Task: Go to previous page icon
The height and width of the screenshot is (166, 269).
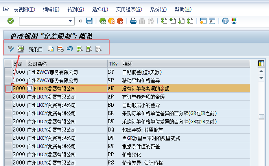Action: [x=173, y=21]
